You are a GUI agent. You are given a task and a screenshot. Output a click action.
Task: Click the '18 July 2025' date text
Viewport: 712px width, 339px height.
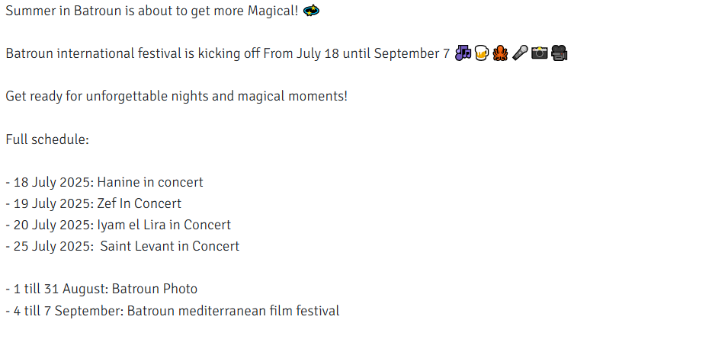click(53, 182)
